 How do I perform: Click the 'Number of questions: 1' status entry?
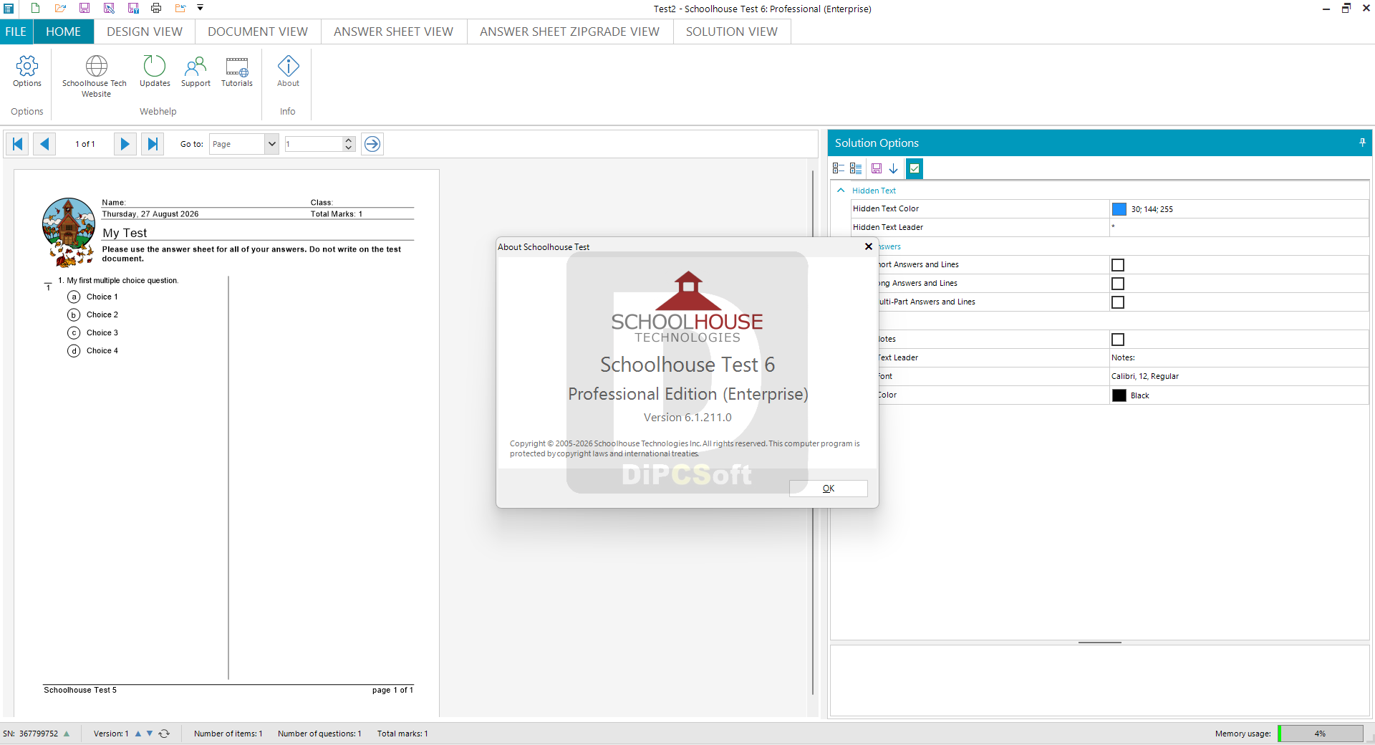319,734
